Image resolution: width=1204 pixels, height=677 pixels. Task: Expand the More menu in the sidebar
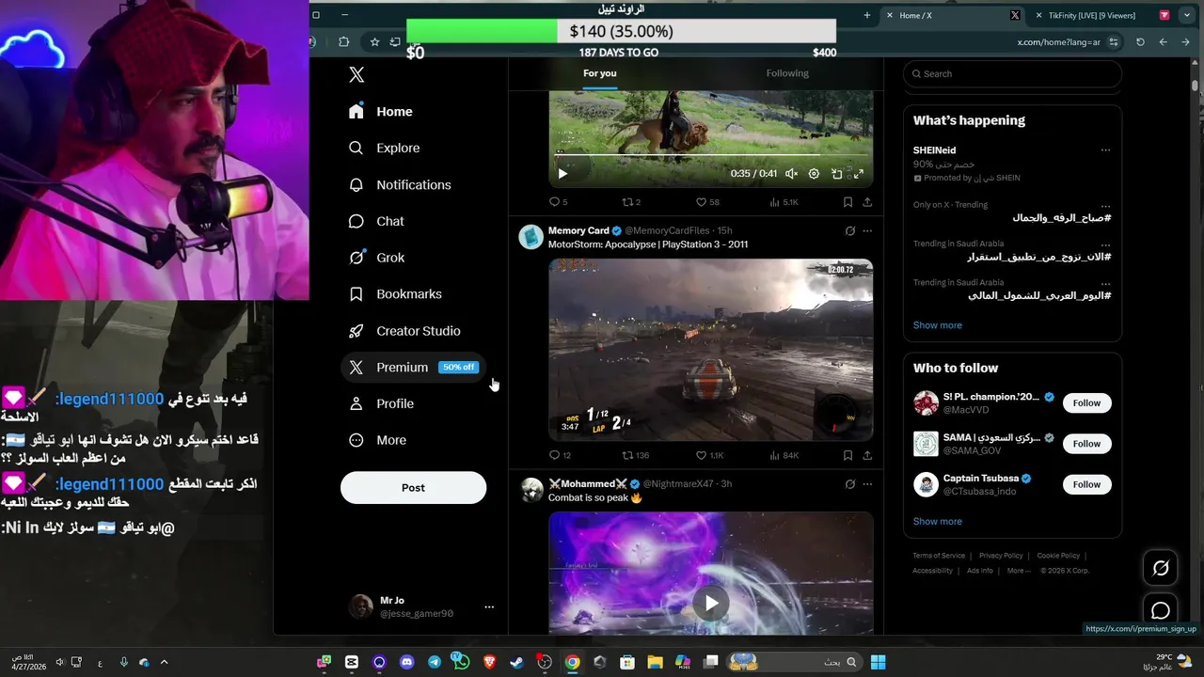[377, 440]
